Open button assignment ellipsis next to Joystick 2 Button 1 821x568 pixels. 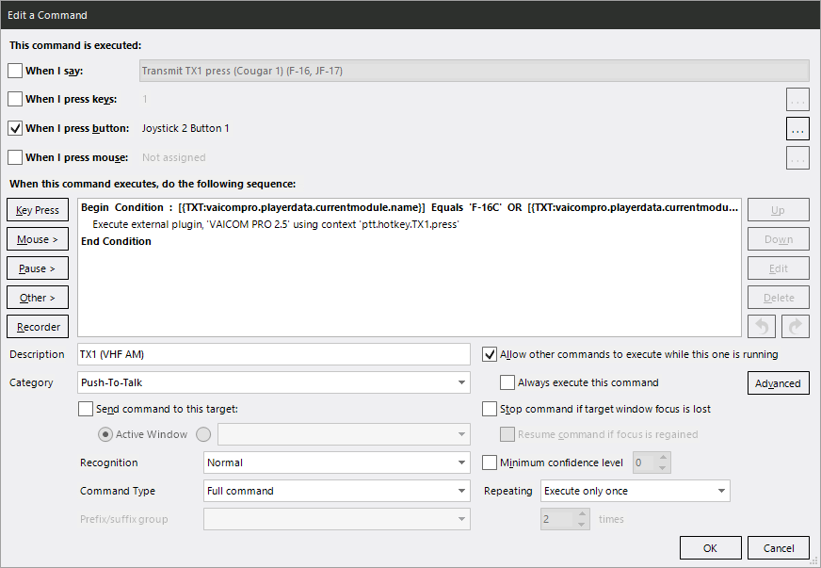(x=797, y=129)
